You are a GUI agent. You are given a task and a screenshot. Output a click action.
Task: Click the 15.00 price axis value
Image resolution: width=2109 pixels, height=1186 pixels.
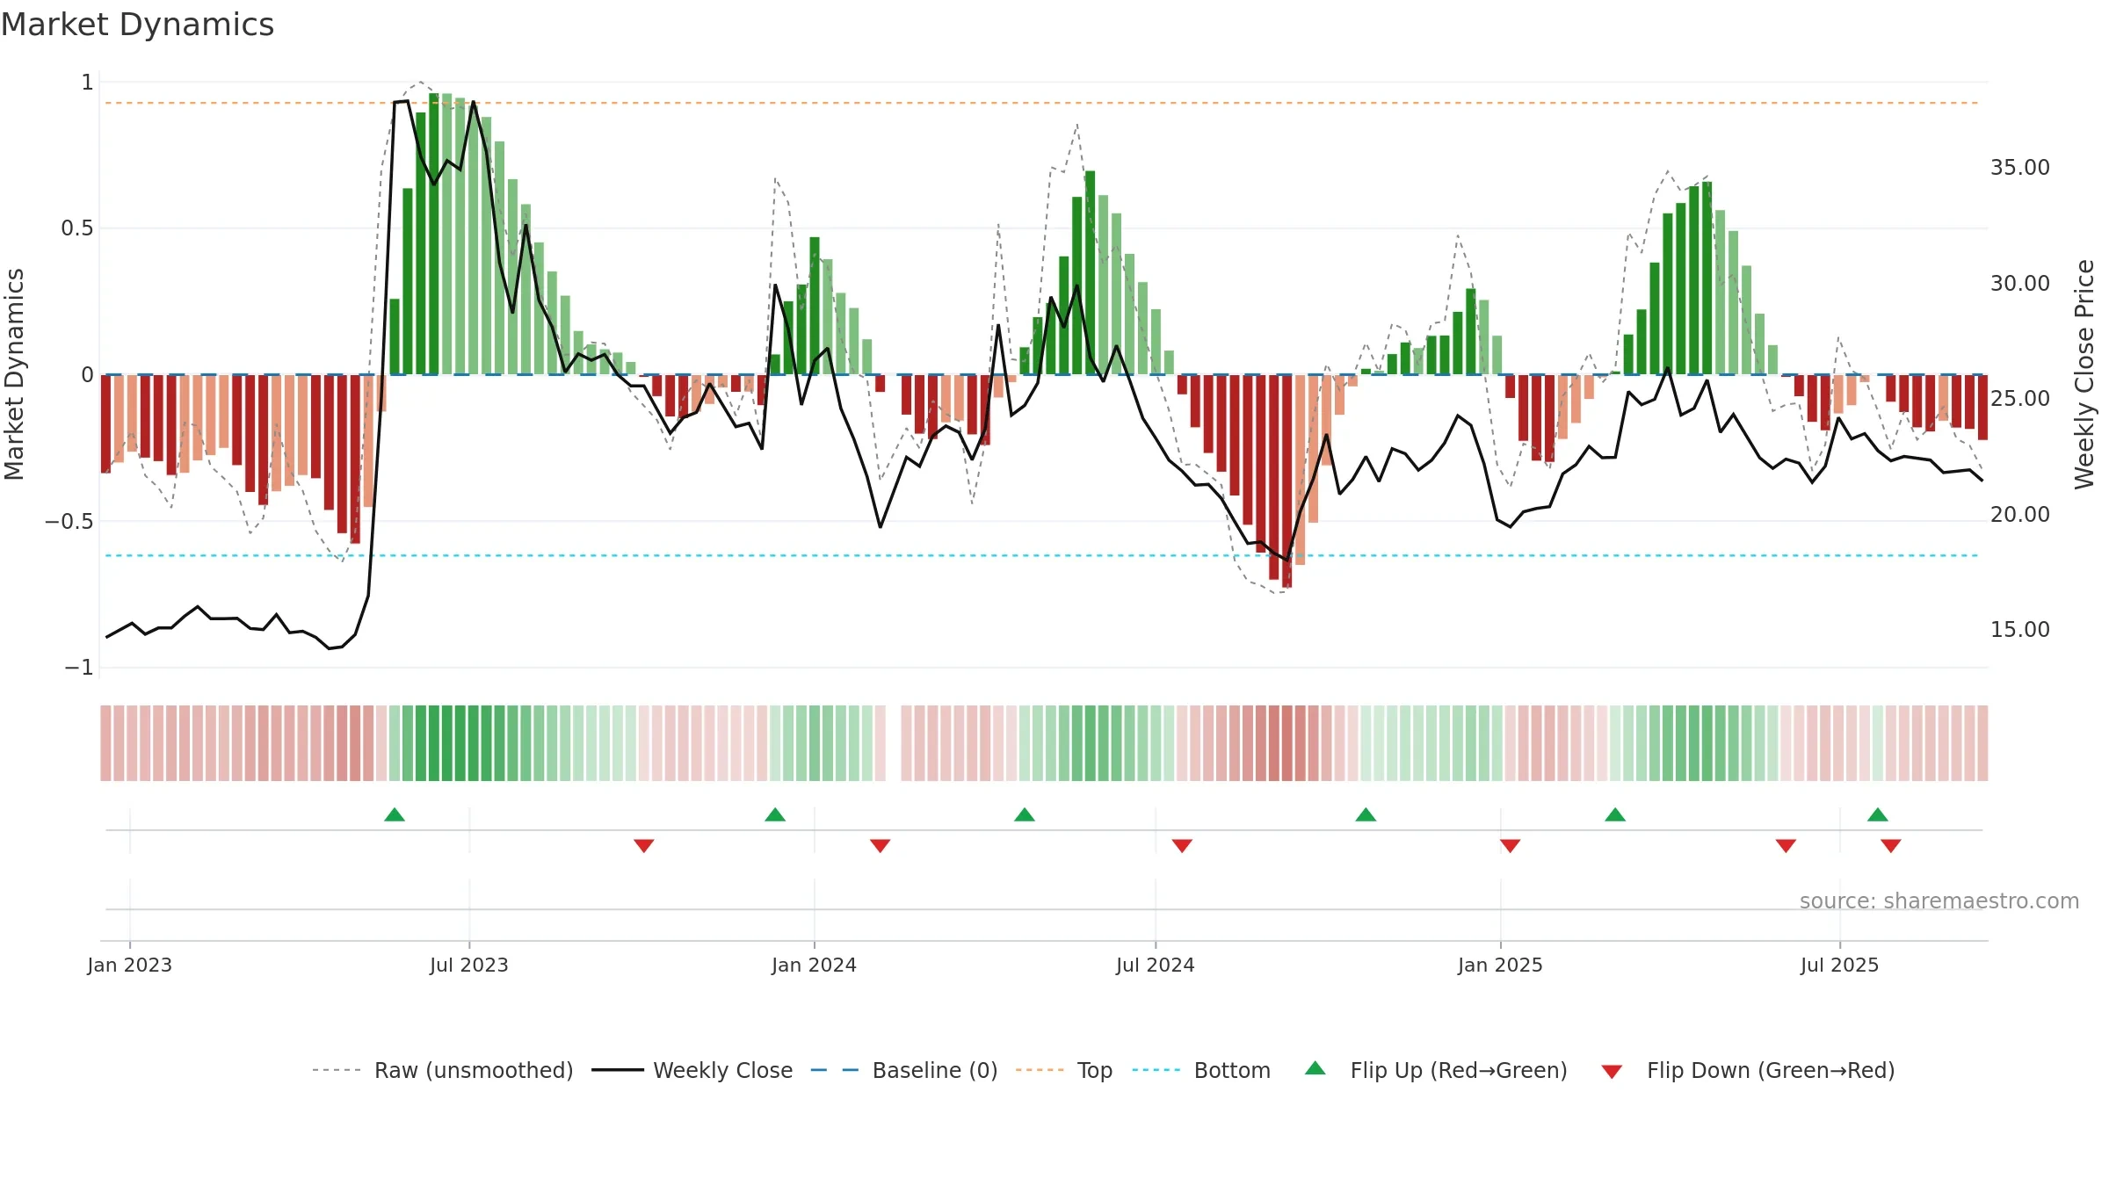[x=2020, y=629]
